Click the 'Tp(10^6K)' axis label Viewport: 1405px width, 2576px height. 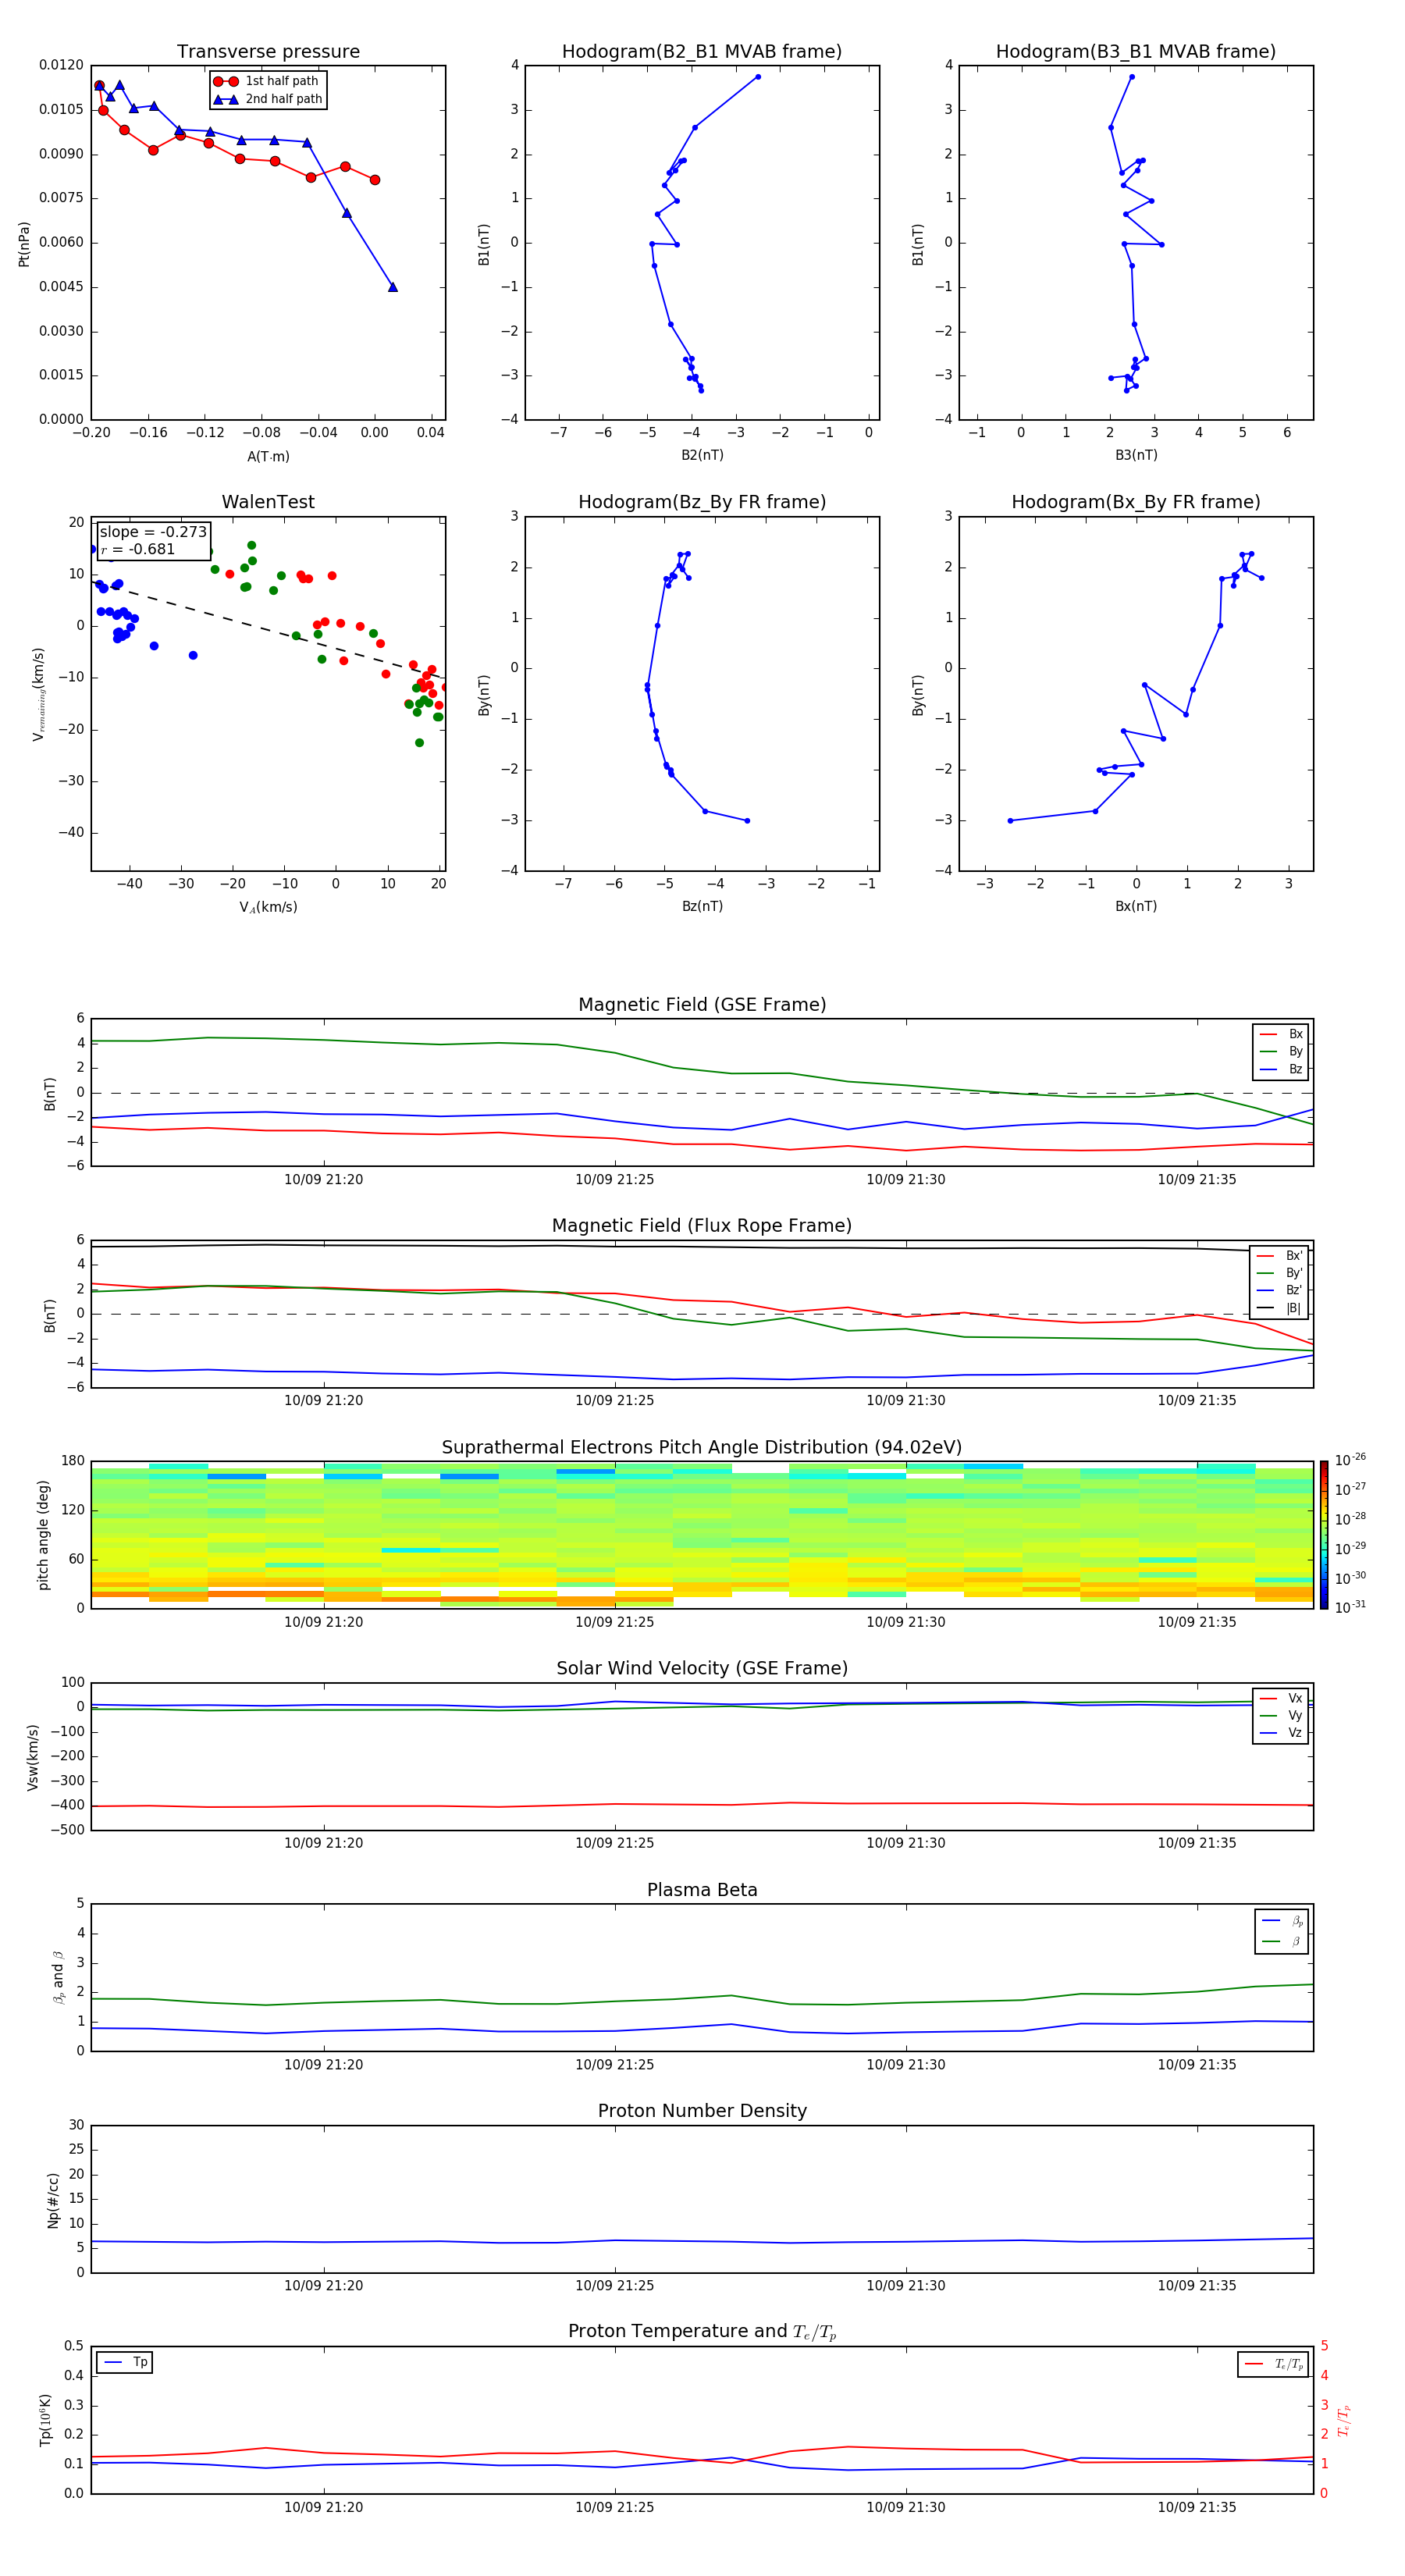point(45,2420)
